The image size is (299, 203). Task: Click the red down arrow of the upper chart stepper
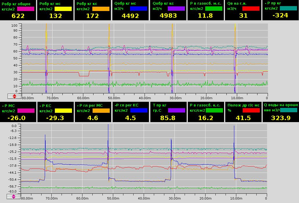pos(14,97)
